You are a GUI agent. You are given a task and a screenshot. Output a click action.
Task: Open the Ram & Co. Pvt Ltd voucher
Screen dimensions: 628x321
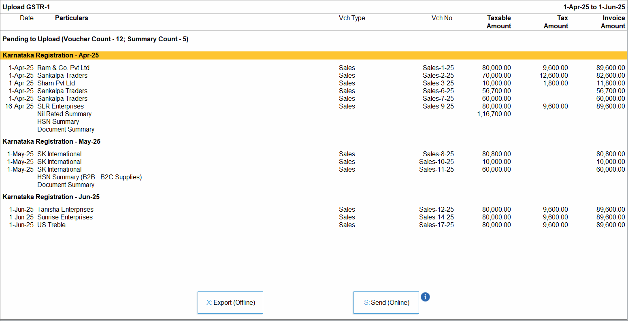click(x=63, y=68)
